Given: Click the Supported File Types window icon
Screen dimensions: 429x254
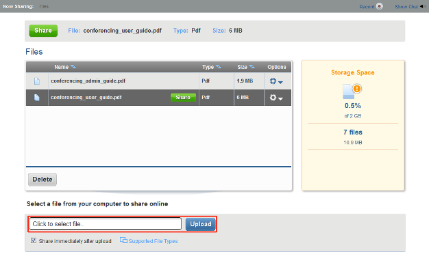Looking at the screenshot, I should click(123, 240).
